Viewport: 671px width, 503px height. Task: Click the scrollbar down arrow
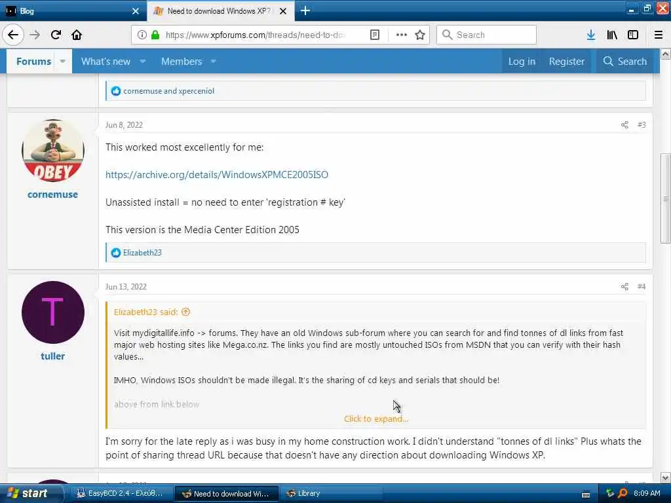[666, 477]
